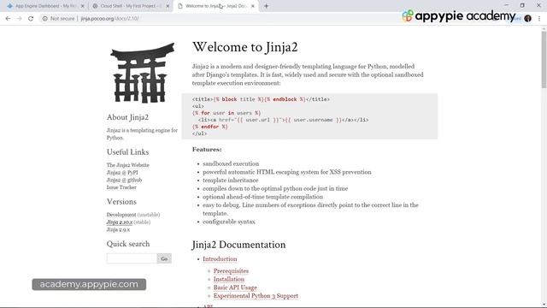Switch to the App Engine Dashboard tab
This screenshot has width=547, height=308.
tap(45, 6)
